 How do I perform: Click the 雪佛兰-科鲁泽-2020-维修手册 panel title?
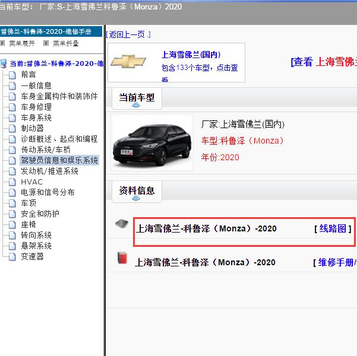[51, 31]
